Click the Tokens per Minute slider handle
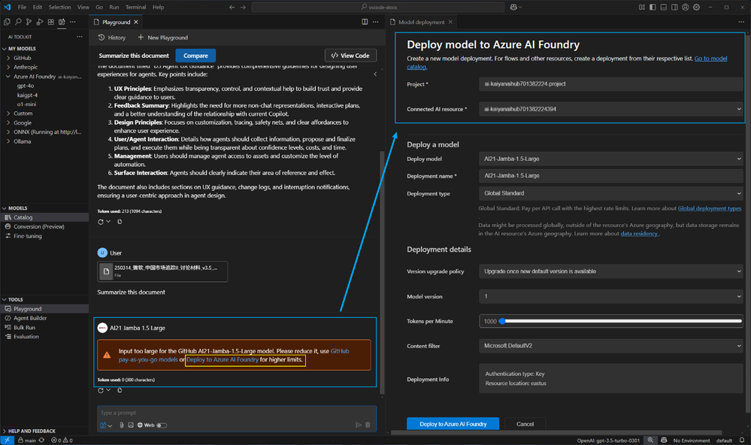This screenshot has width=751, height=445. click(502, 321)
